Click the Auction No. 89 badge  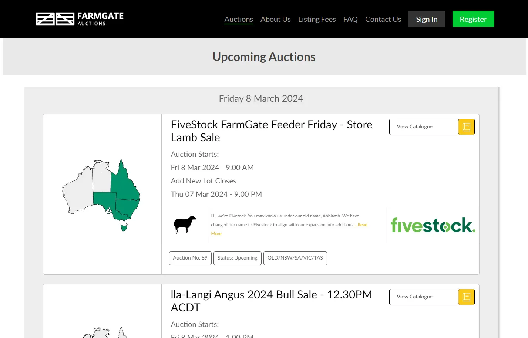tap(190, 258)
